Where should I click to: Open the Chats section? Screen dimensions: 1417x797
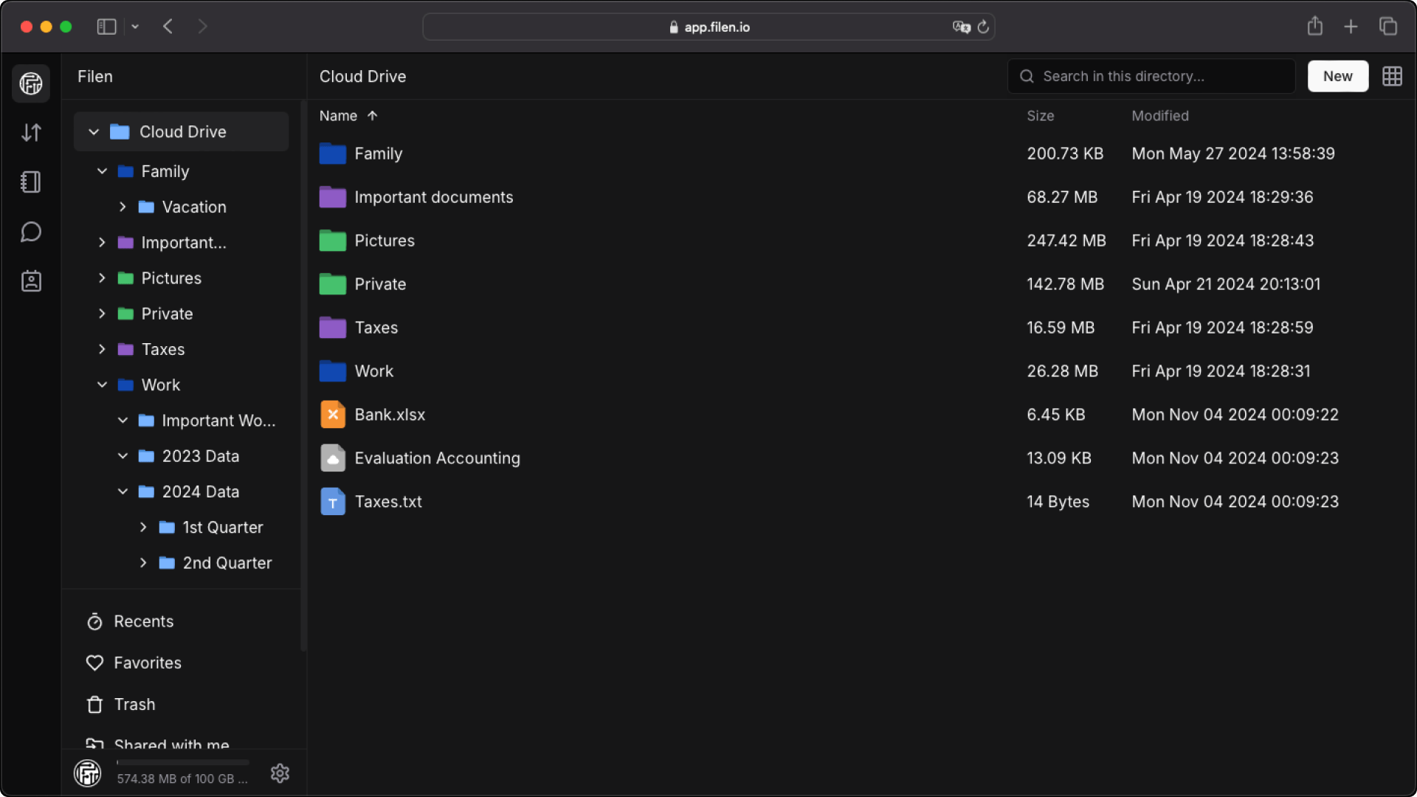[31, 231]
